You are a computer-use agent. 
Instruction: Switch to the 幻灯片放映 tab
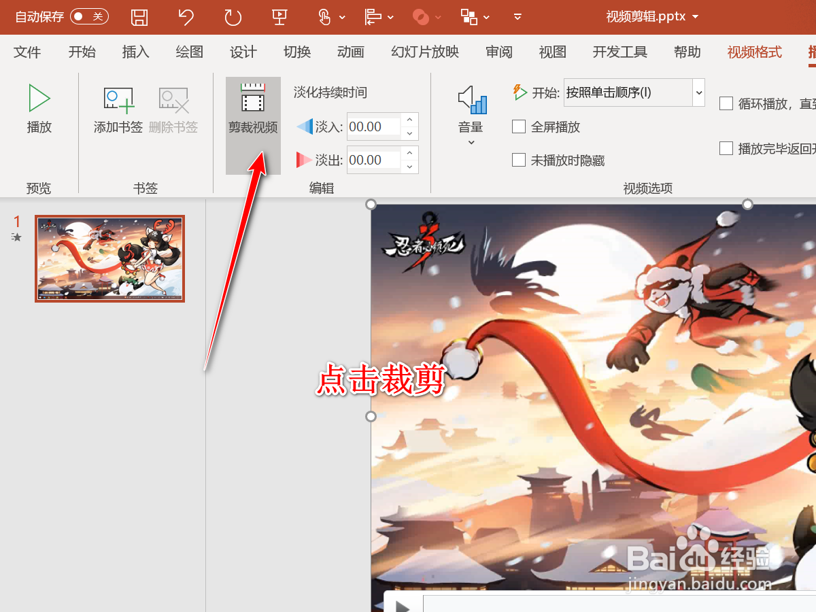tap(425, 52)
